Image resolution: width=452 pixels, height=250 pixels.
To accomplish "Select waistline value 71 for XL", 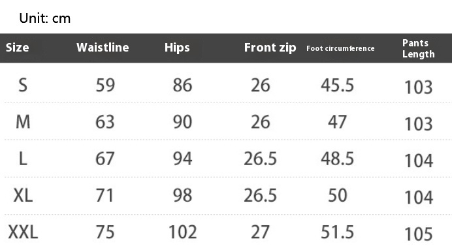I will (105, 196).
